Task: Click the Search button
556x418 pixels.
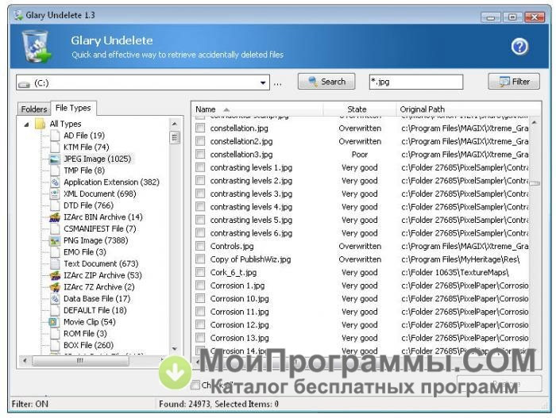Action: (x=326, y=82)
